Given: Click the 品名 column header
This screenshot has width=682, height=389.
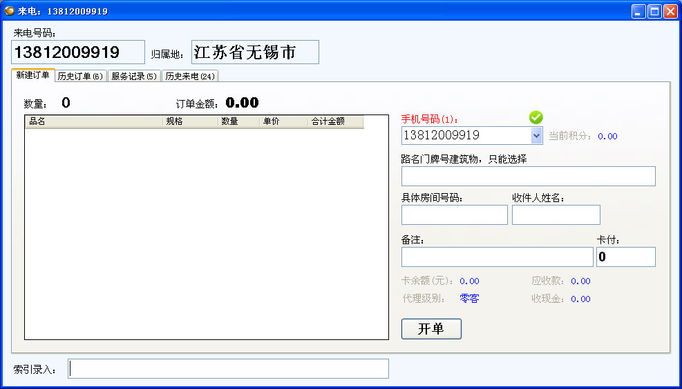Looking at the screenshot, I should [x=93, y=121].
